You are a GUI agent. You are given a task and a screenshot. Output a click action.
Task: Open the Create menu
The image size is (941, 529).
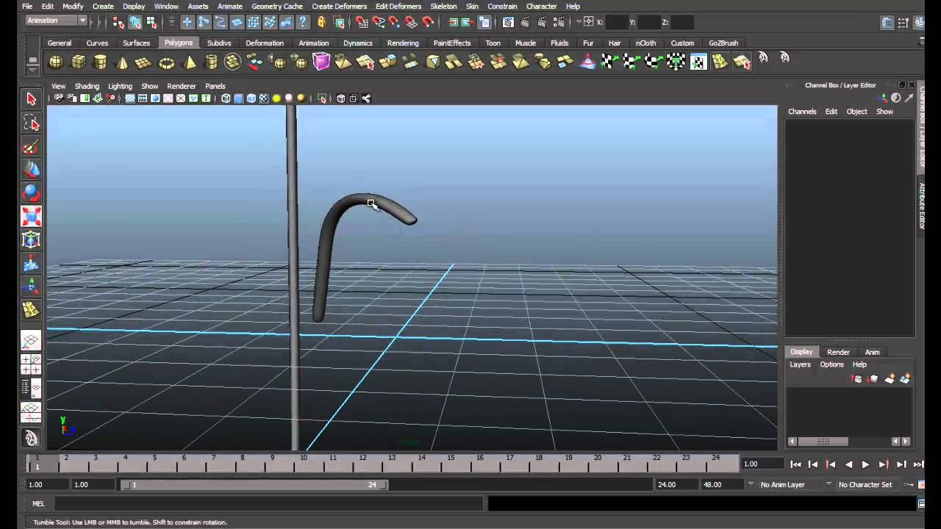[103, 6]
